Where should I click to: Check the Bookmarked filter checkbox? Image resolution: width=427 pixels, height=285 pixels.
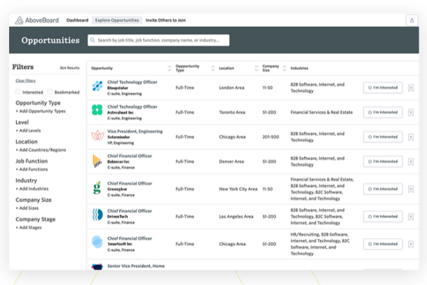50,92
